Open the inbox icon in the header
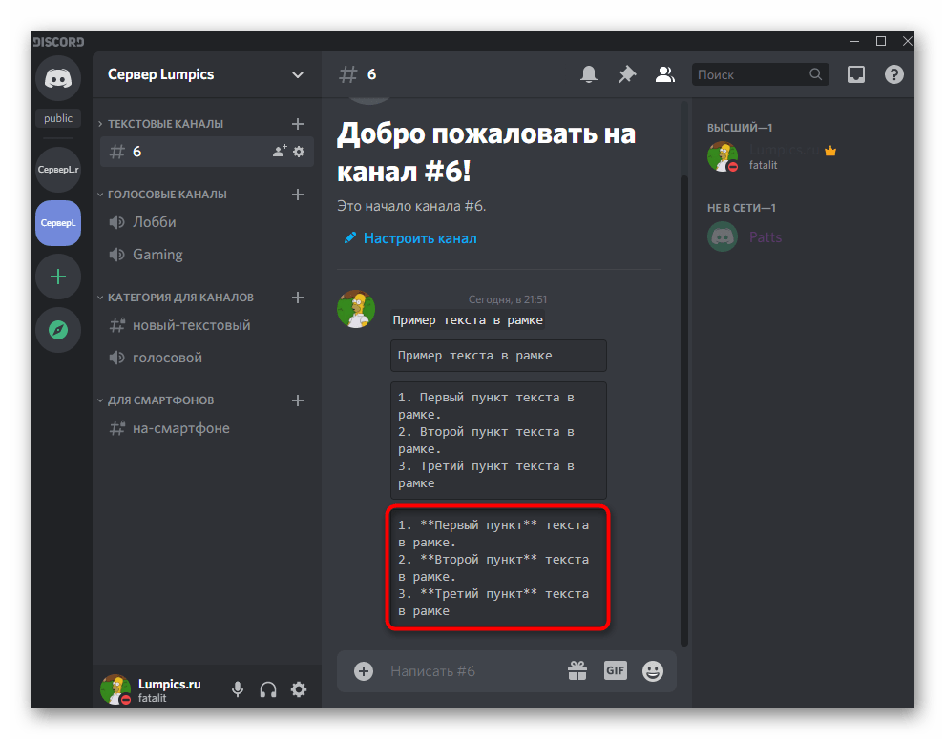Viewport: 945px width, 739px height. tap(856, 74)
